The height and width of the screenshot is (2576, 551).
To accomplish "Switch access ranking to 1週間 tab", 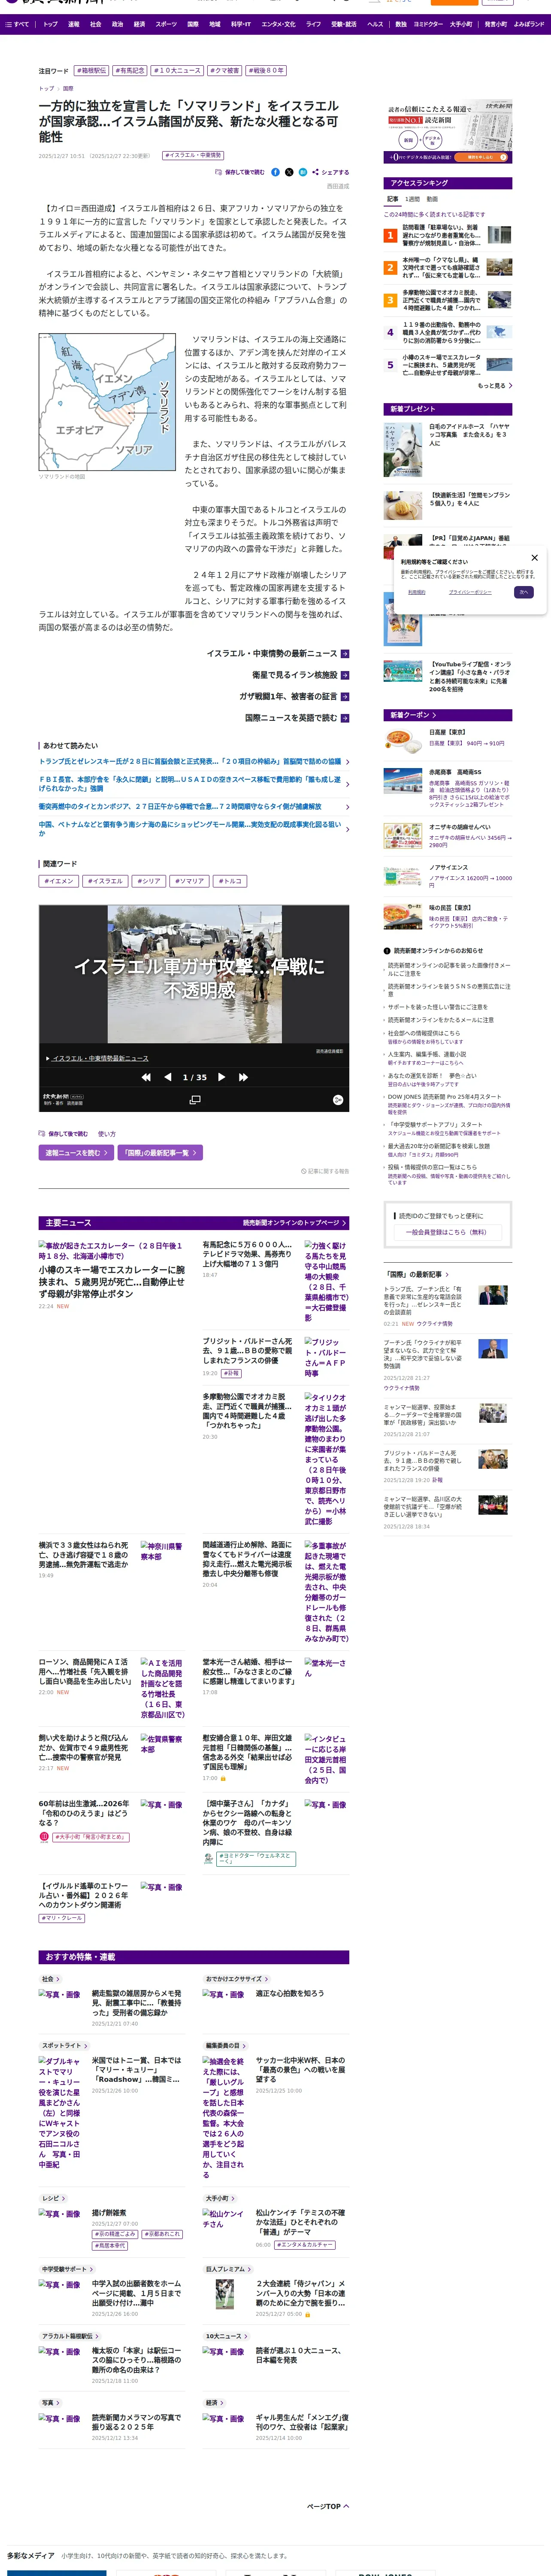I will coord(413,199).
